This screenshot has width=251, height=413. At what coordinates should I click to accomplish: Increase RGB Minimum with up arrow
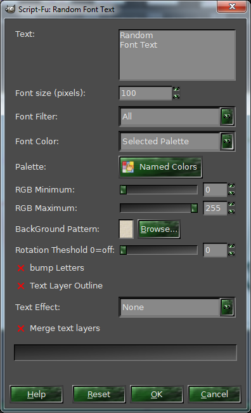point(231,186)
